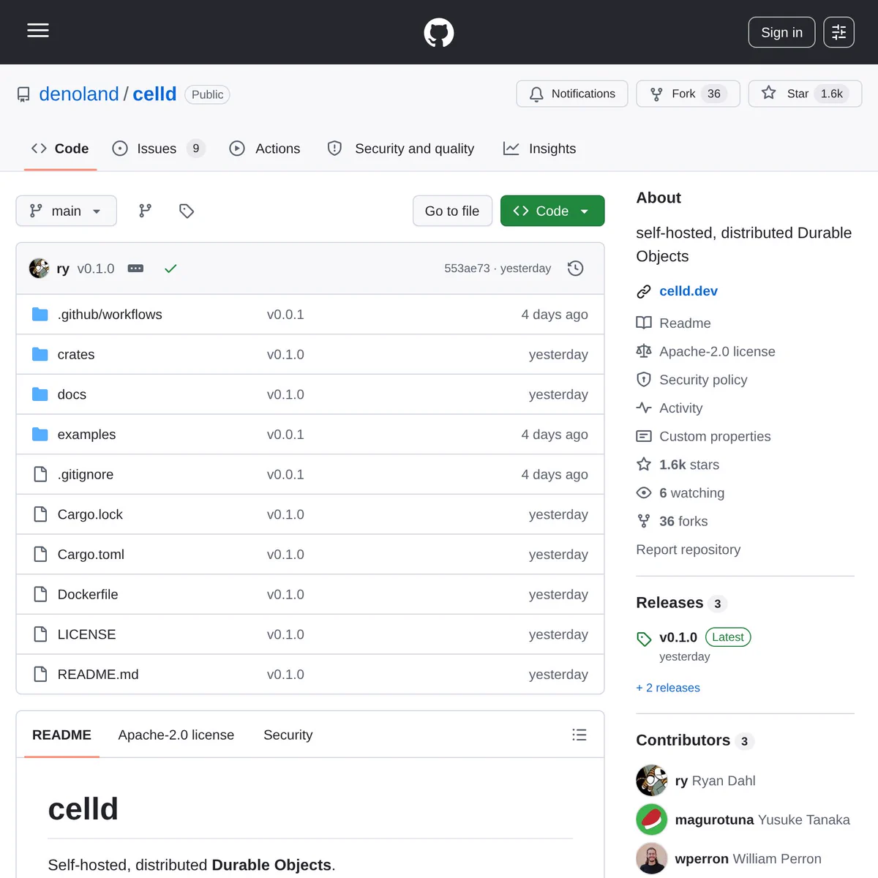The width and height of the screenshot is (878, 878).
Task: Open magurotuna's contributor avatar
Action: coord(652,819)
